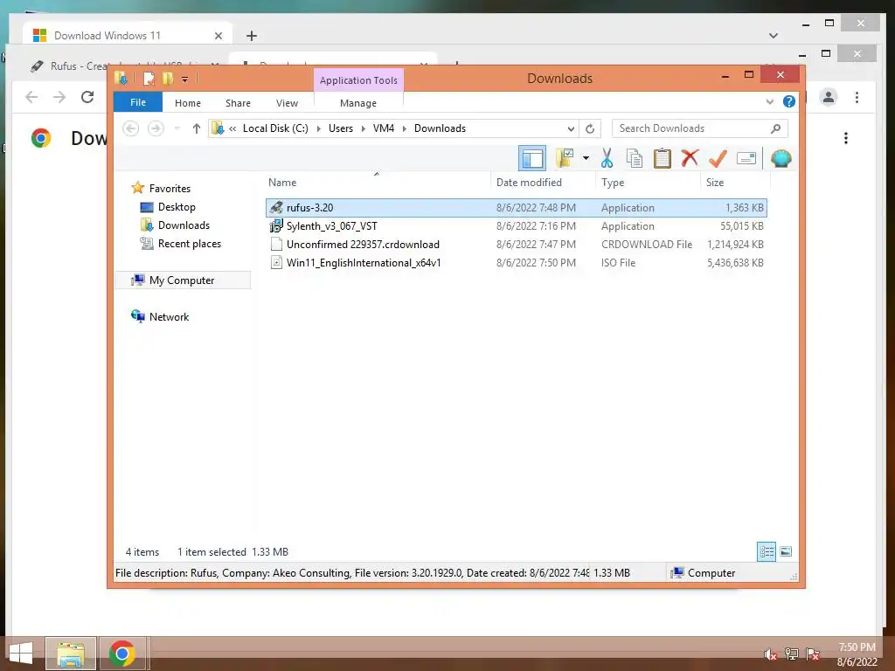Open the File ribbon tab
Image resolution: width=895 pixels, height=671 pixels.
tap(137, 102)
